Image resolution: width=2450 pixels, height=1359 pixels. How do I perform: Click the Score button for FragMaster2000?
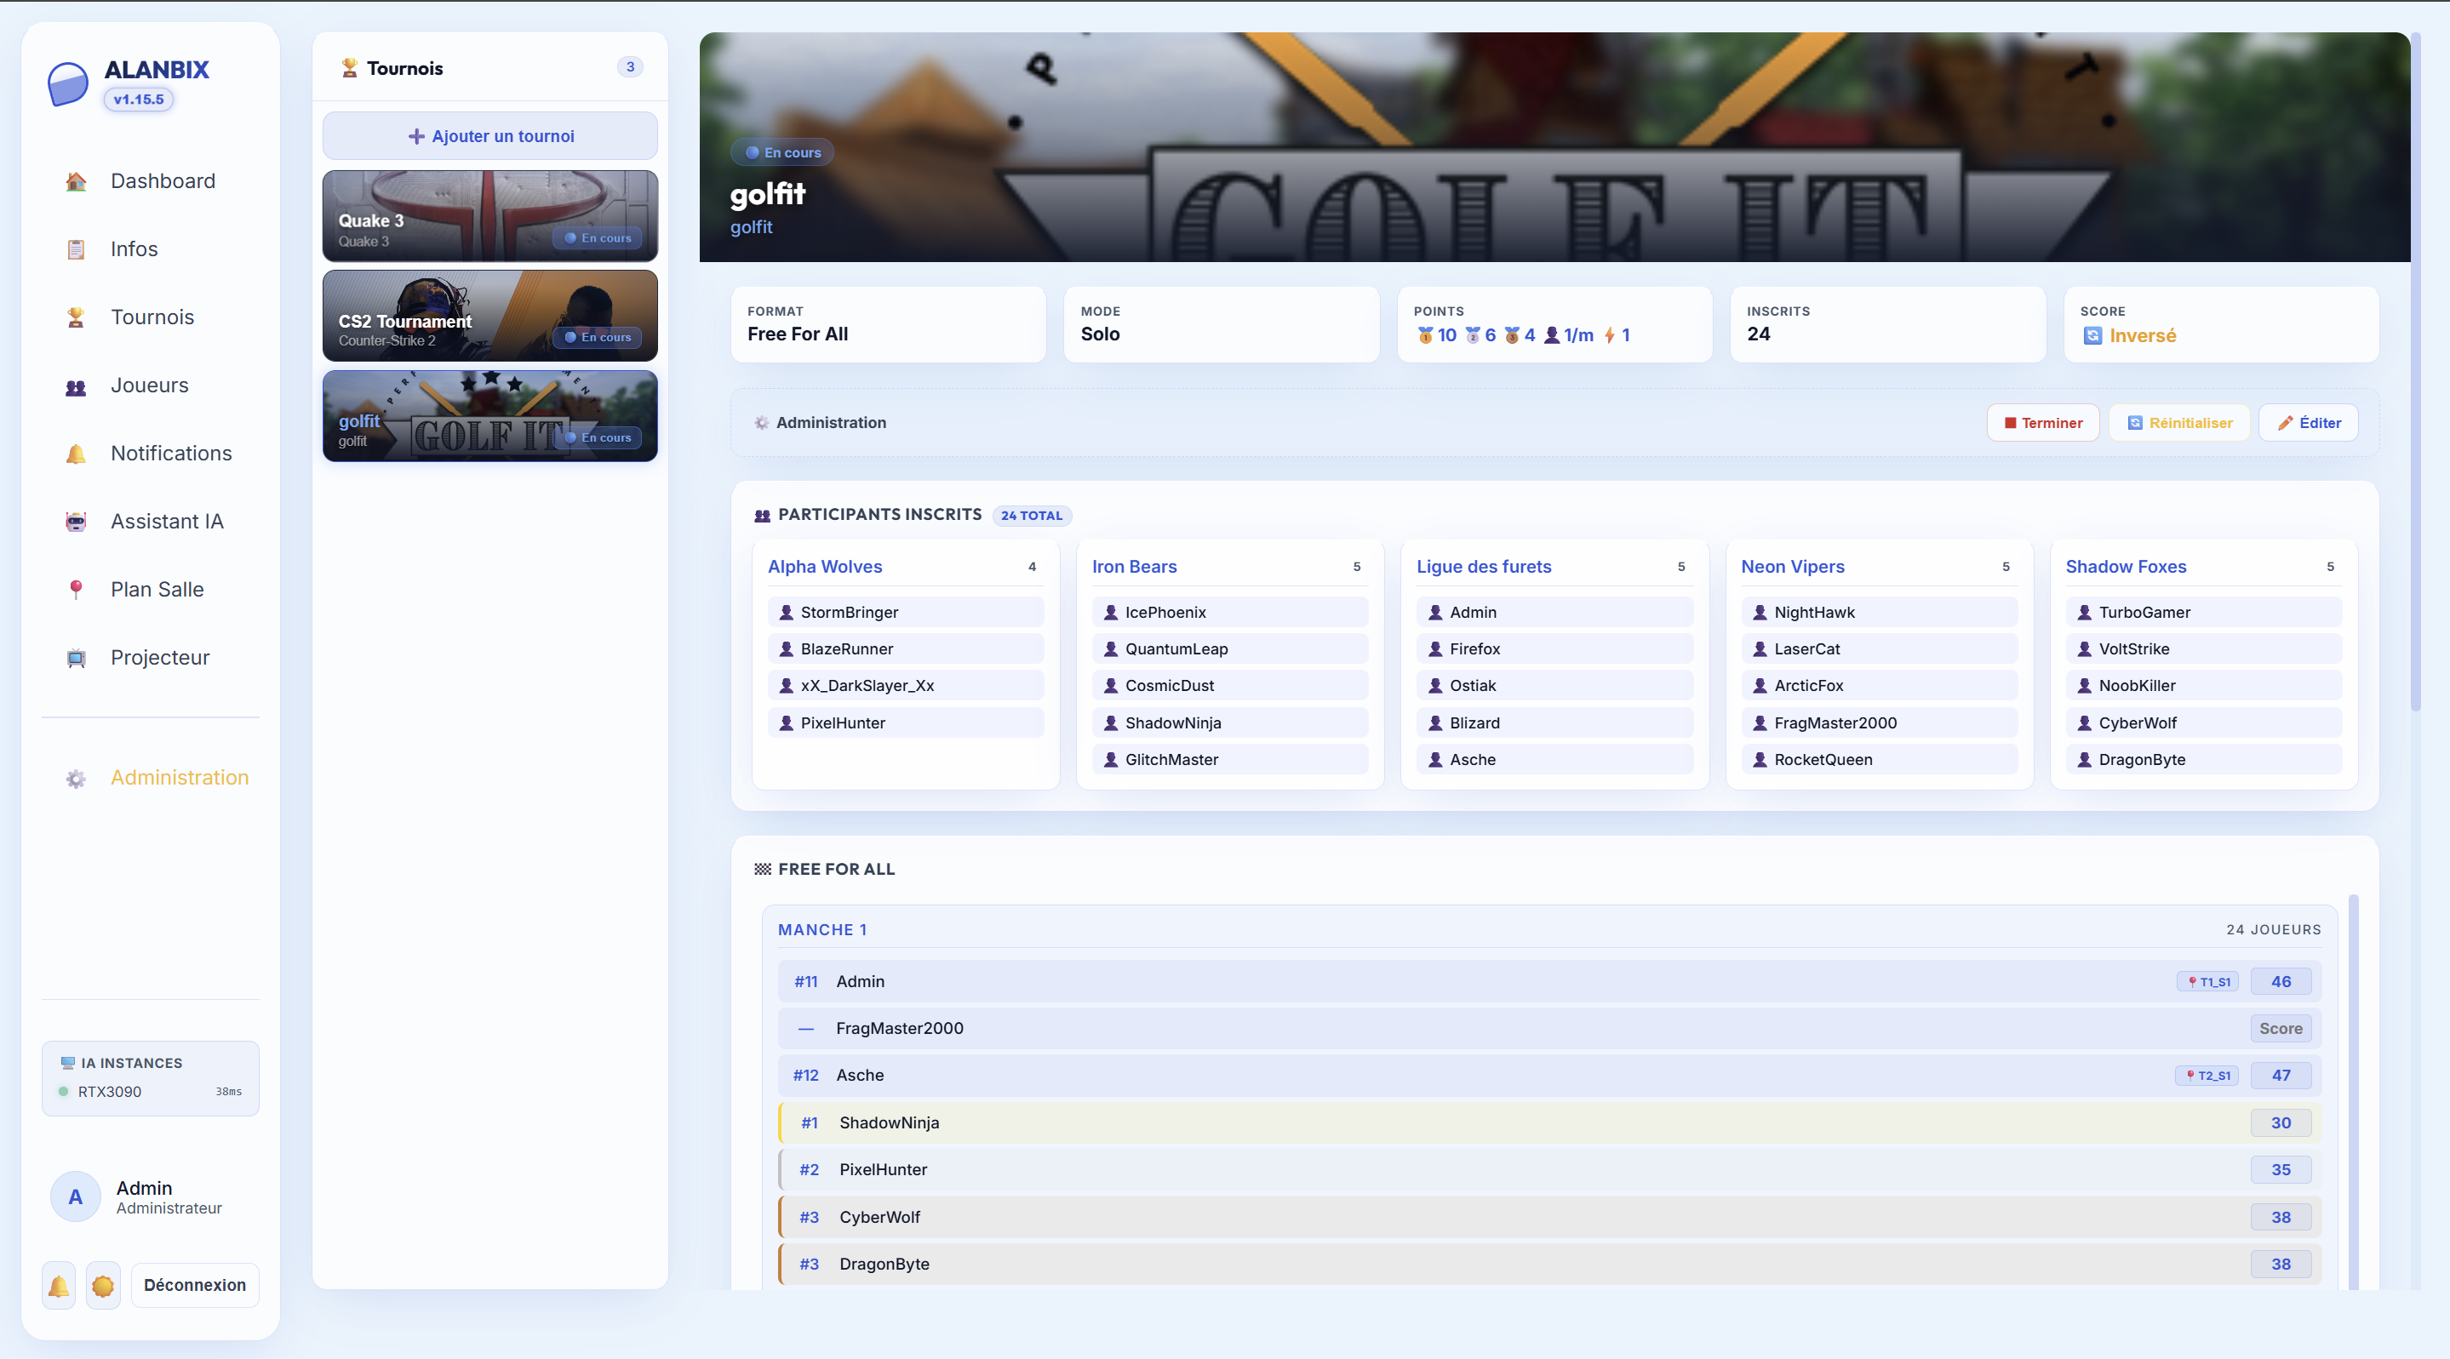tap(2281, 1029)
